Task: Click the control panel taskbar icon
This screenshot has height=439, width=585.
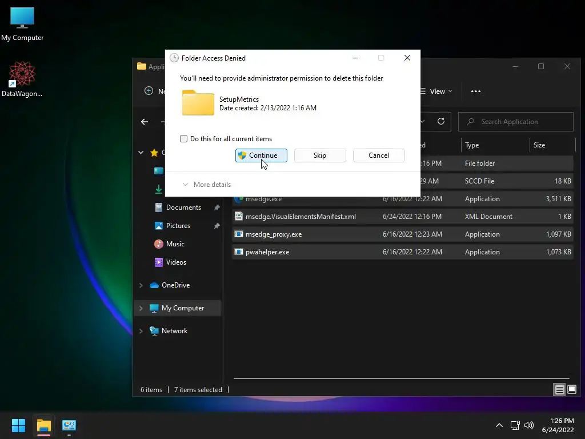Action: point(69,425)
